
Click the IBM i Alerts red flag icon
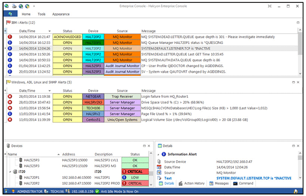click(8, 23)
